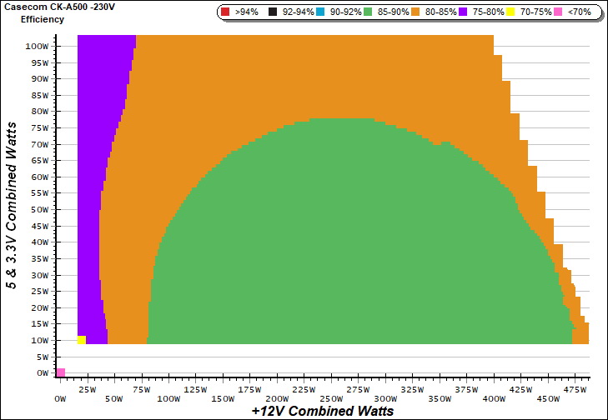This screenshot has height=420, width=608.
Task: Click the +12V Combined Watts axis title
Action: pyautogui.click(x=322, y=412)
